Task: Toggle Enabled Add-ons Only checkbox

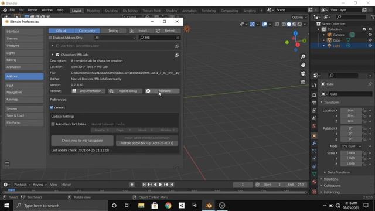Action: [x=50, y=38]
